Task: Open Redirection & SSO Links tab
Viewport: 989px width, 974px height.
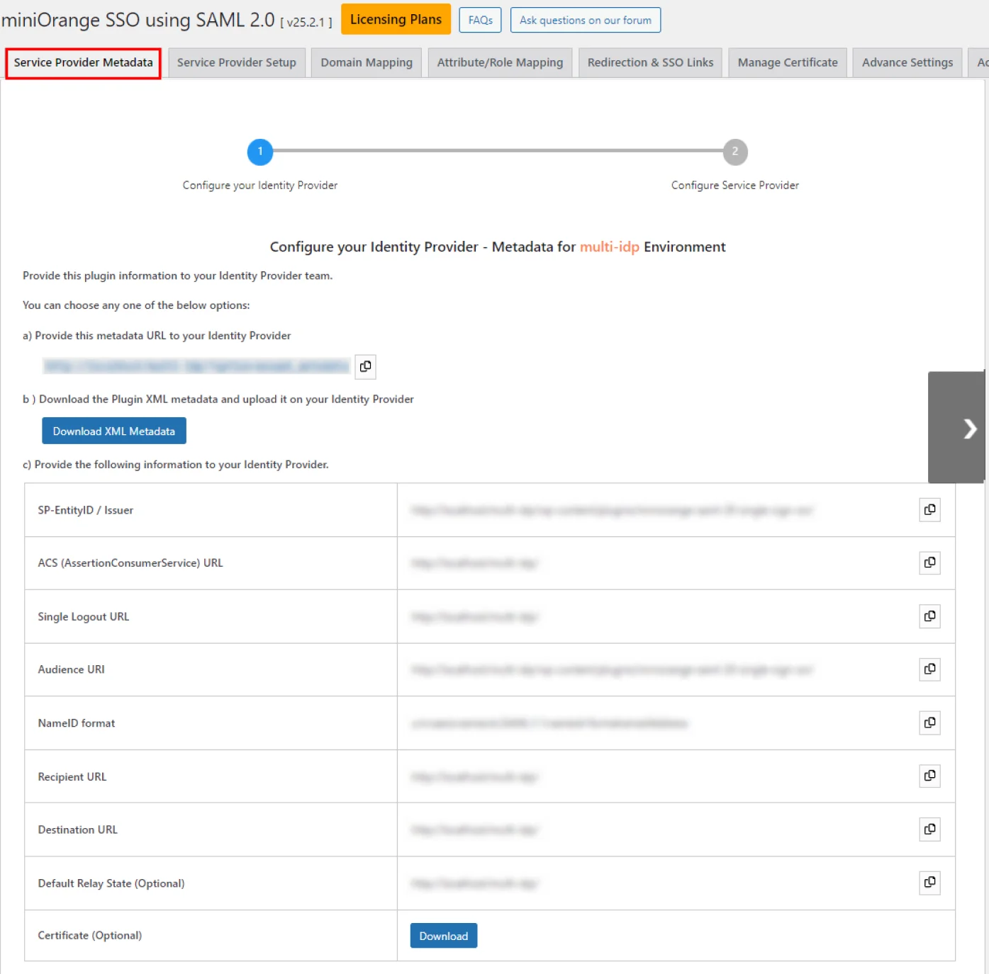Action: 651,63
